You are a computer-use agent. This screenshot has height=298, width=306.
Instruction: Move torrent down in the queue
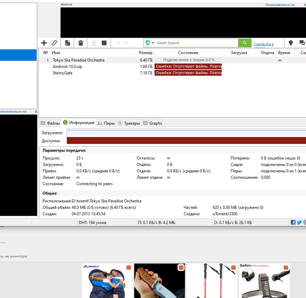(126, 43)
